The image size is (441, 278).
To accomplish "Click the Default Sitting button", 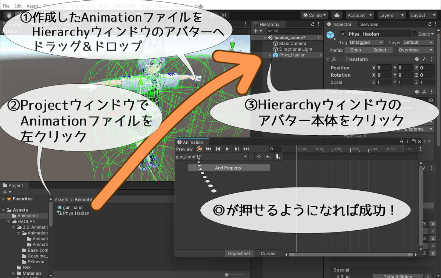I will pos(398,276).
